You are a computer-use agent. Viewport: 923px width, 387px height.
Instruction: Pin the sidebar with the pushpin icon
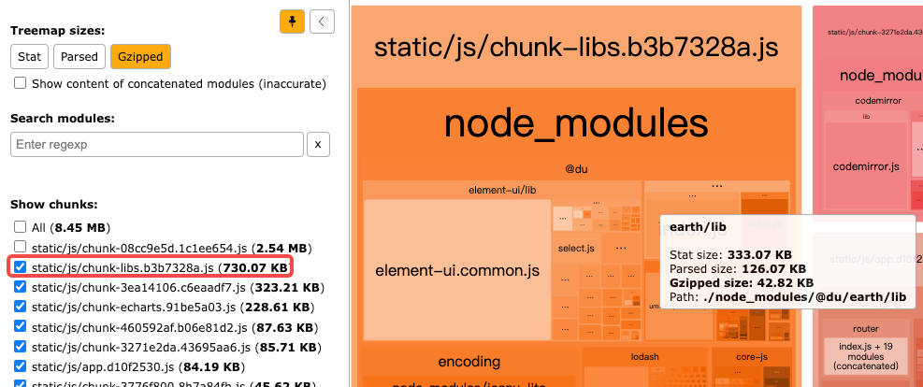292,21
